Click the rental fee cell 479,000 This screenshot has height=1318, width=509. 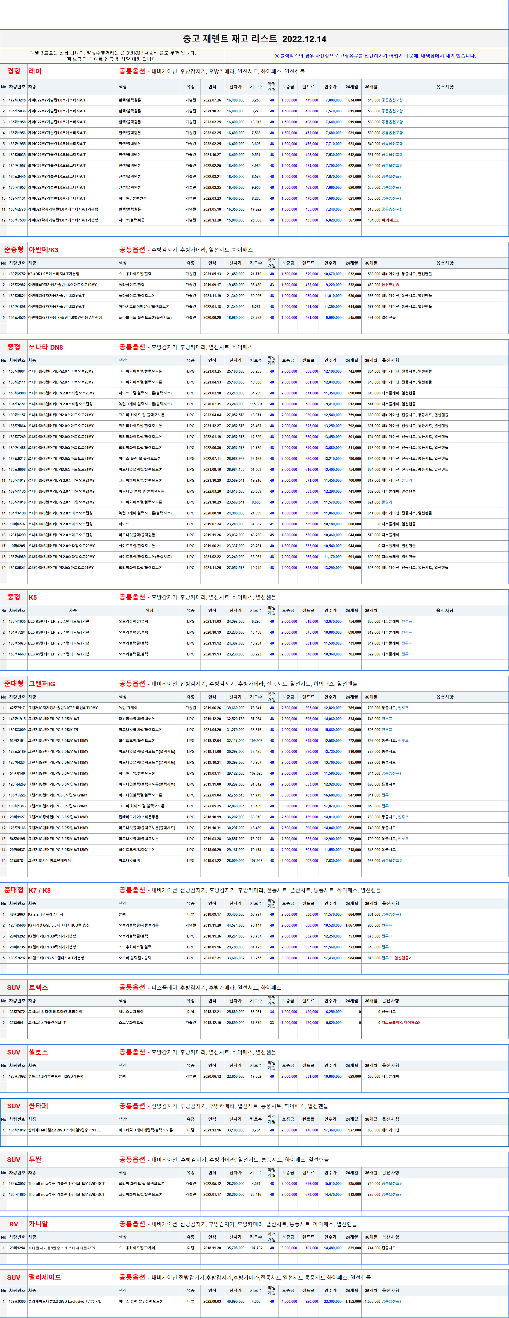tap(312, 100)
